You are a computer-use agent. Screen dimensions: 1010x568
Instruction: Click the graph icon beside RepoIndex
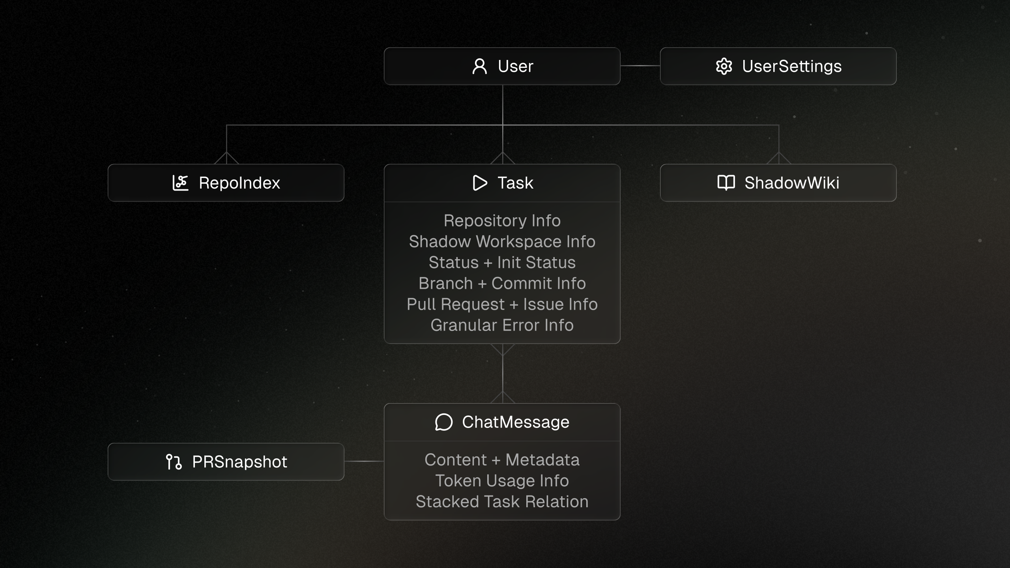[x=181, y=183]
